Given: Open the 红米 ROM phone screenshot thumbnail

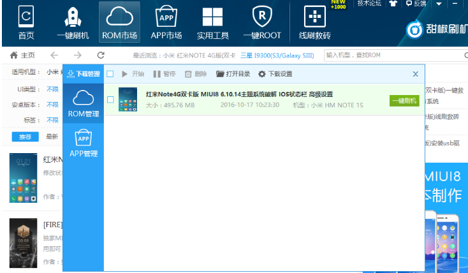Looking at the screenshot, I should click(x=24, y=178).
